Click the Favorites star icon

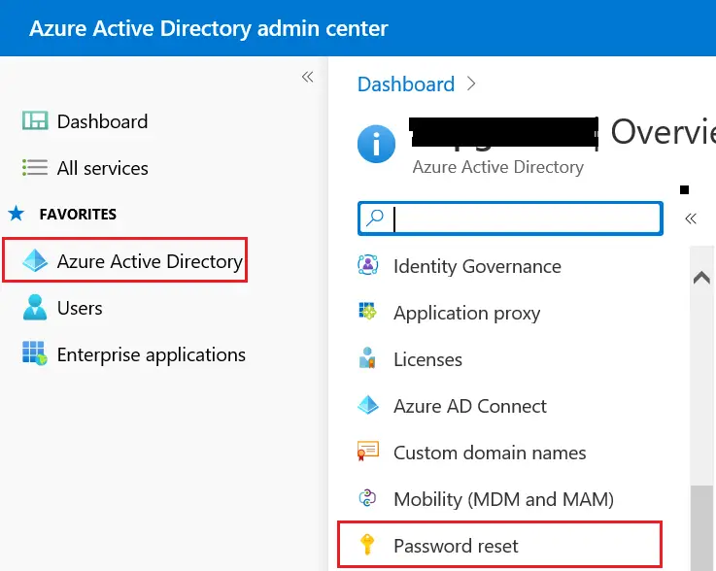tap(17, 214)
